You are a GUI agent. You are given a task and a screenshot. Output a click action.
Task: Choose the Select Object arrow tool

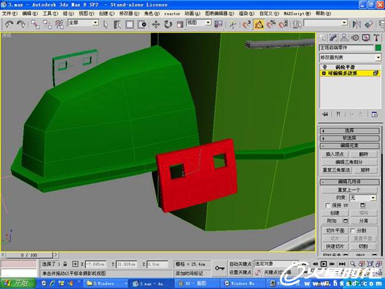click(105, 24)
